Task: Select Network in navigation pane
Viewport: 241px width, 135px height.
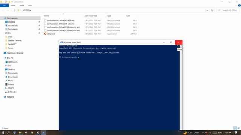Action: tap(10, 97)
